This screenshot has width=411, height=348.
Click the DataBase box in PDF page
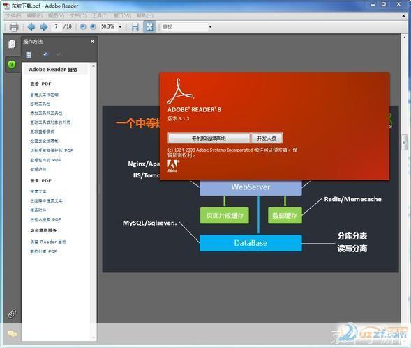point(251,243)
